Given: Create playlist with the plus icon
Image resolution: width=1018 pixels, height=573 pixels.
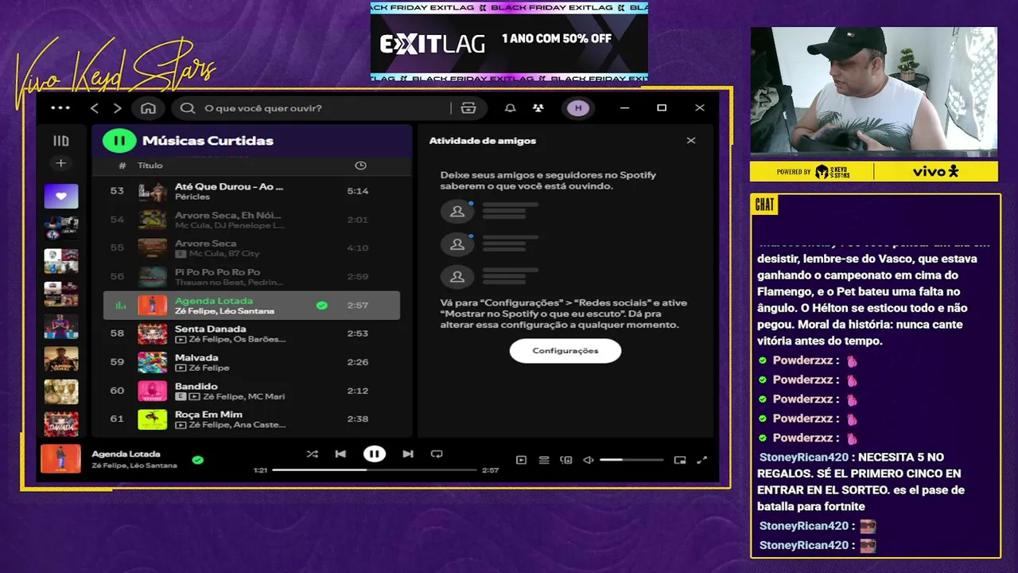Looking at the screenshot, I should point(60,163).
